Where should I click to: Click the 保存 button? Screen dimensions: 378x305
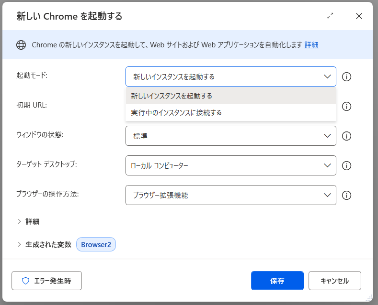pyautogui.click(x=277, y=281)
